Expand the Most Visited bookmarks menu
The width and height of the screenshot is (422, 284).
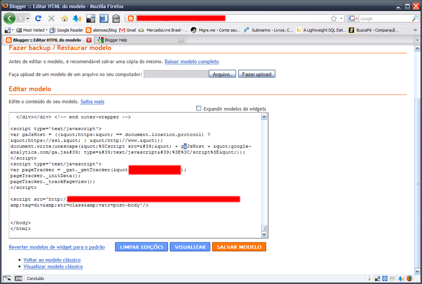click(31, 30)
